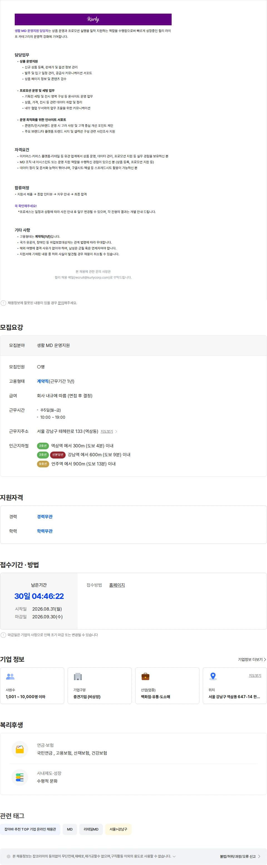267x865 pixels.
Task: Click the info icon beside 채용정보에 잘못된 내용
Action: (3, 303)
